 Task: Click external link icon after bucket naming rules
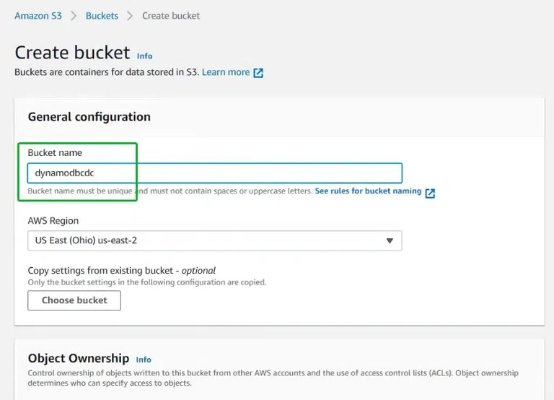[x=430, y=193]
